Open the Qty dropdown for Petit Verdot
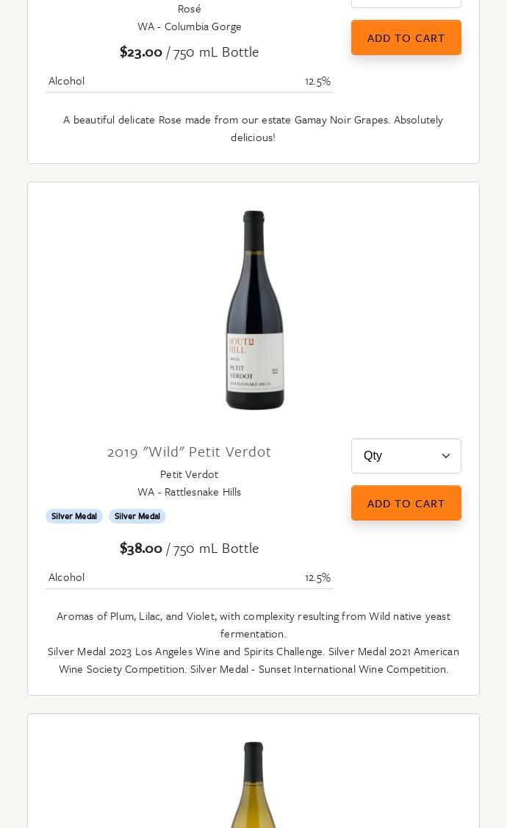Screen dimensions: 507x828 (x=406, y=456)
